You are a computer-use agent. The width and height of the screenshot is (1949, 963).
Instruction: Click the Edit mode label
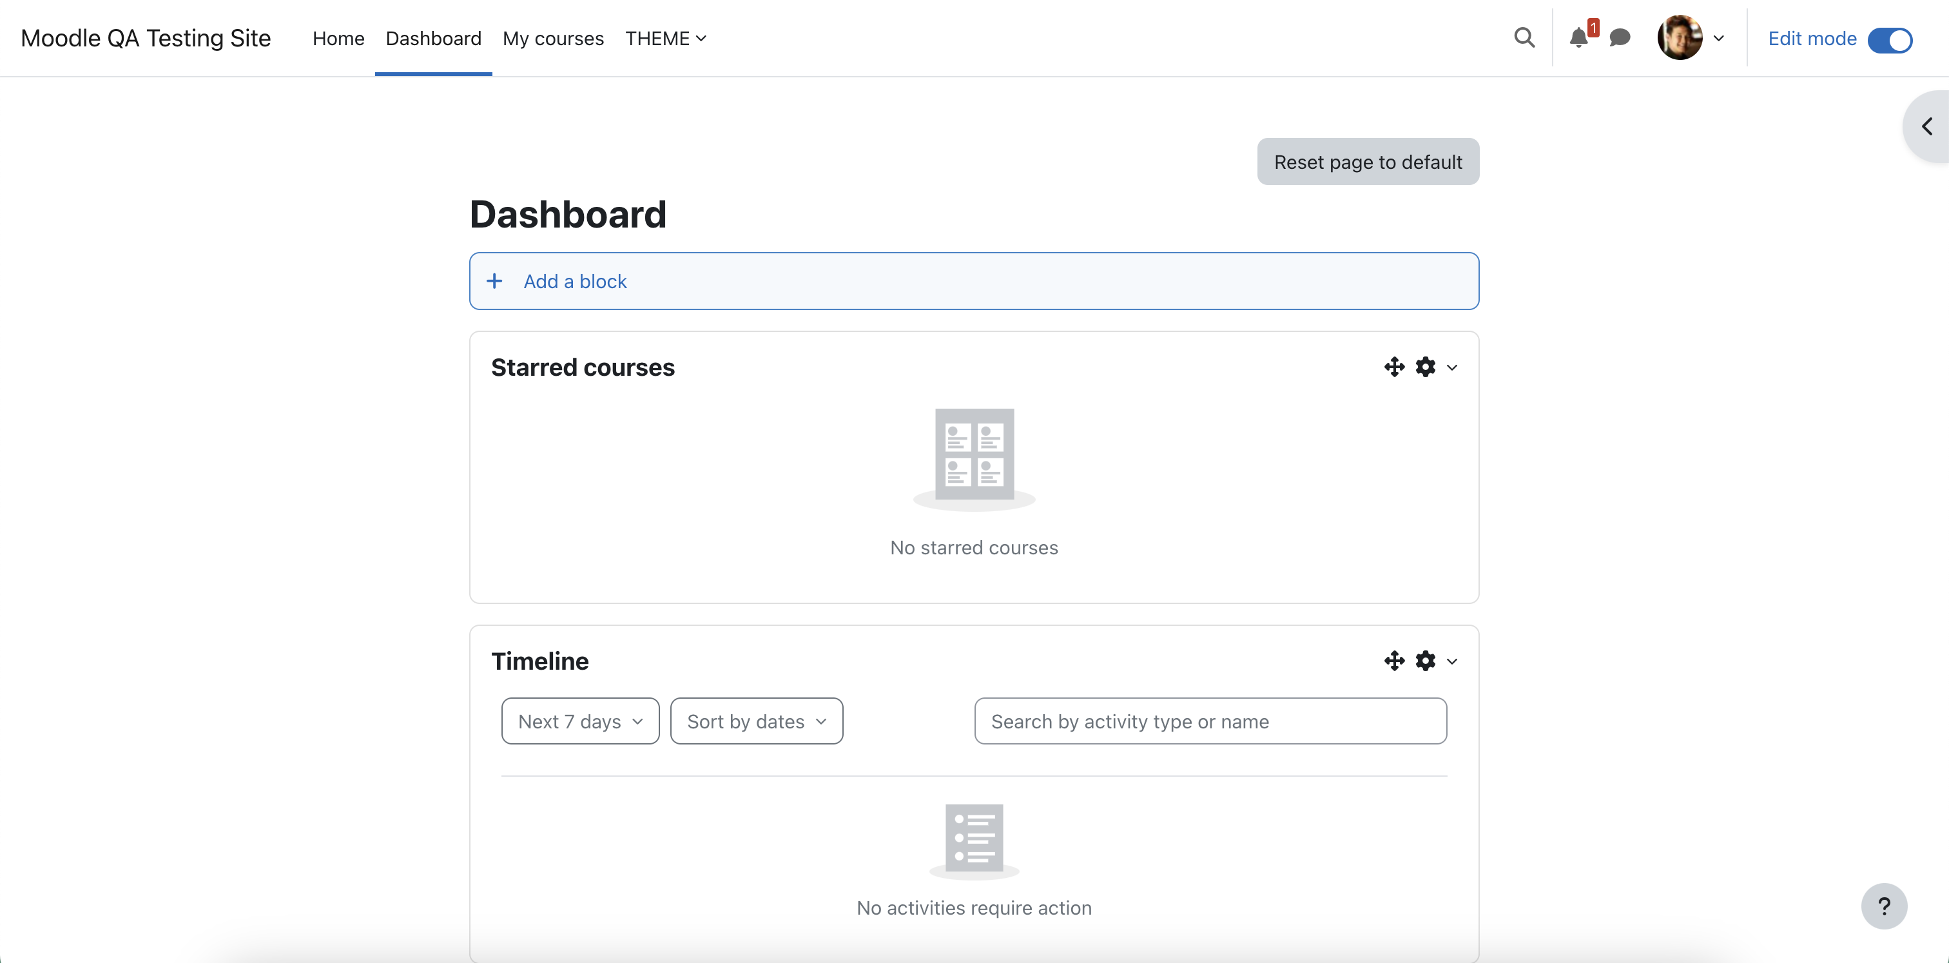1812,39
